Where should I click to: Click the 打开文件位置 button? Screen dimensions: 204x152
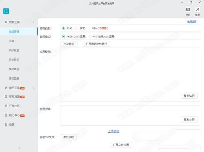click(x=121, y=145)
